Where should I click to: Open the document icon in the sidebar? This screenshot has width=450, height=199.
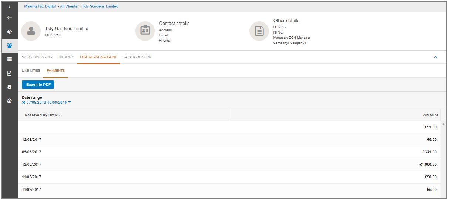(10, 73)
